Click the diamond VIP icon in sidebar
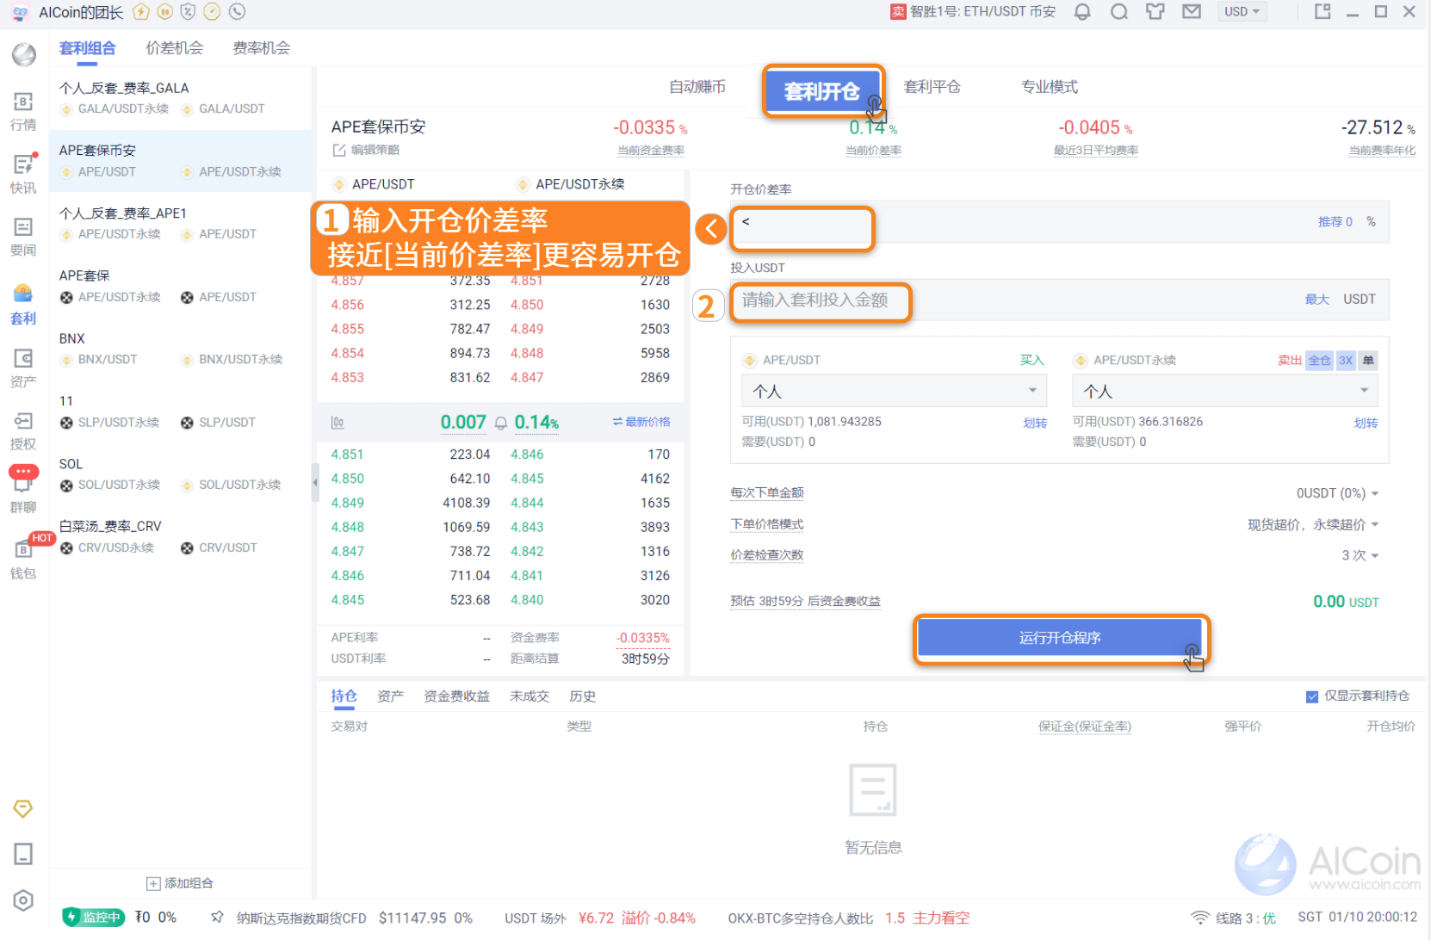The width and height of the screenshot is (1431, 940). [23, 809]
